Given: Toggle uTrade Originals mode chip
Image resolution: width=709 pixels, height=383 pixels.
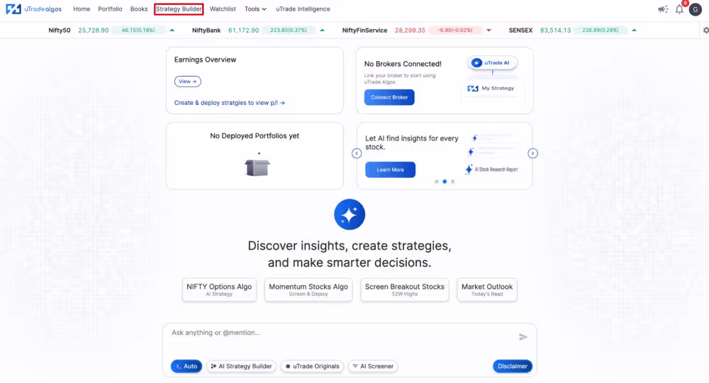Looking at the screenshot, I should point(313,366).
